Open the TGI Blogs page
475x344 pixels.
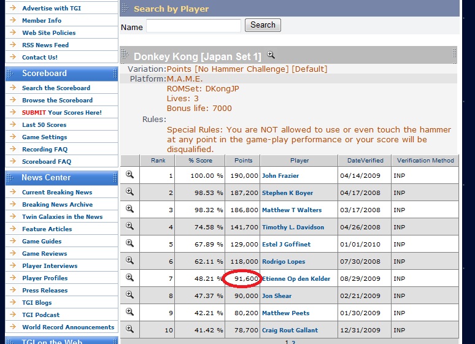pyautogui.click(x=37, y=302)
